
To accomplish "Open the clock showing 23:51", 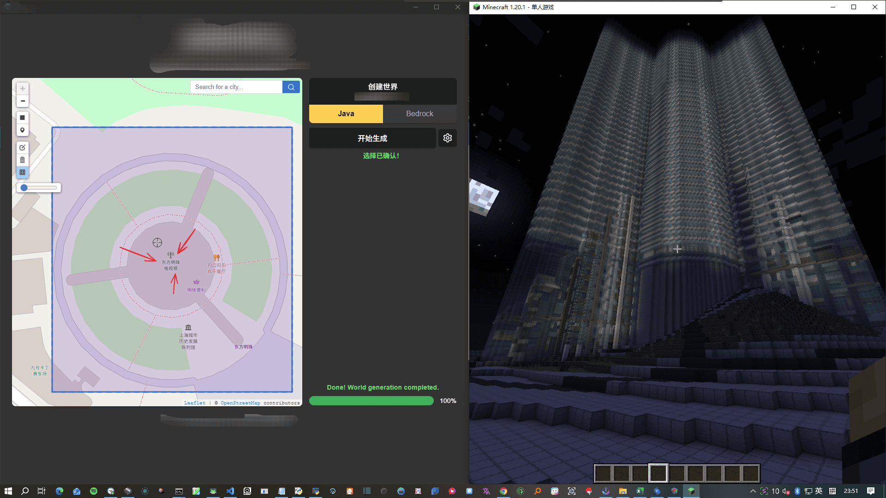I will pos(851,491).
